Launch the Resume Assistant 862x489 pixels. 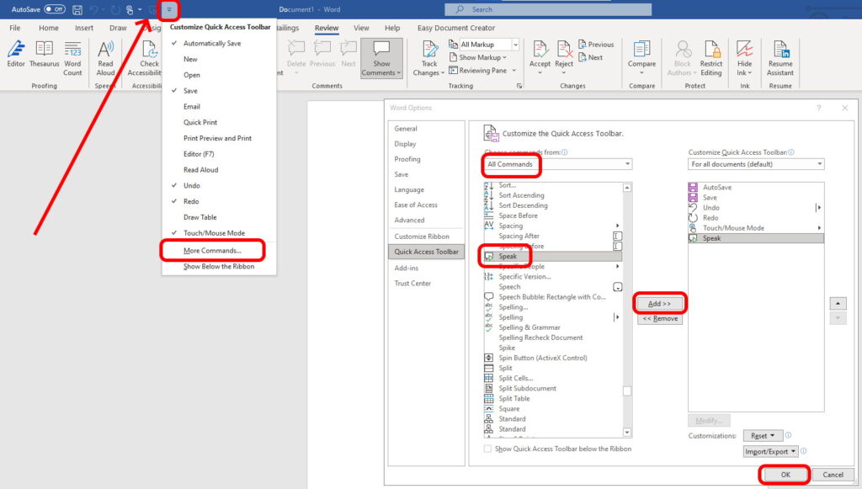coord(780,56)
